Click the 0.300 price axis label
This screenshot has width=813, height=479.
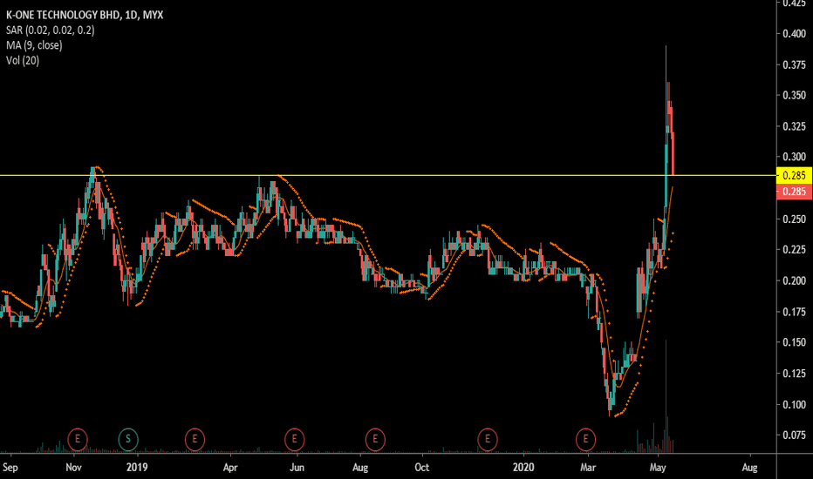(x=795, y=157)
